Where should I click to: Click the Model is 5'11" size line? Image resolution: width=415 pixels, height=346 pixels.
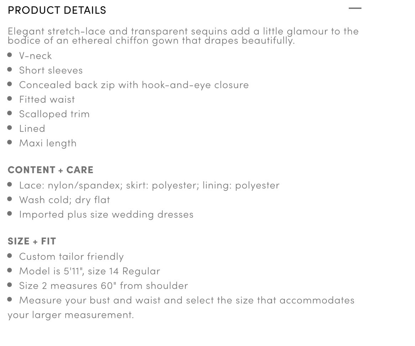click(89, 271)
